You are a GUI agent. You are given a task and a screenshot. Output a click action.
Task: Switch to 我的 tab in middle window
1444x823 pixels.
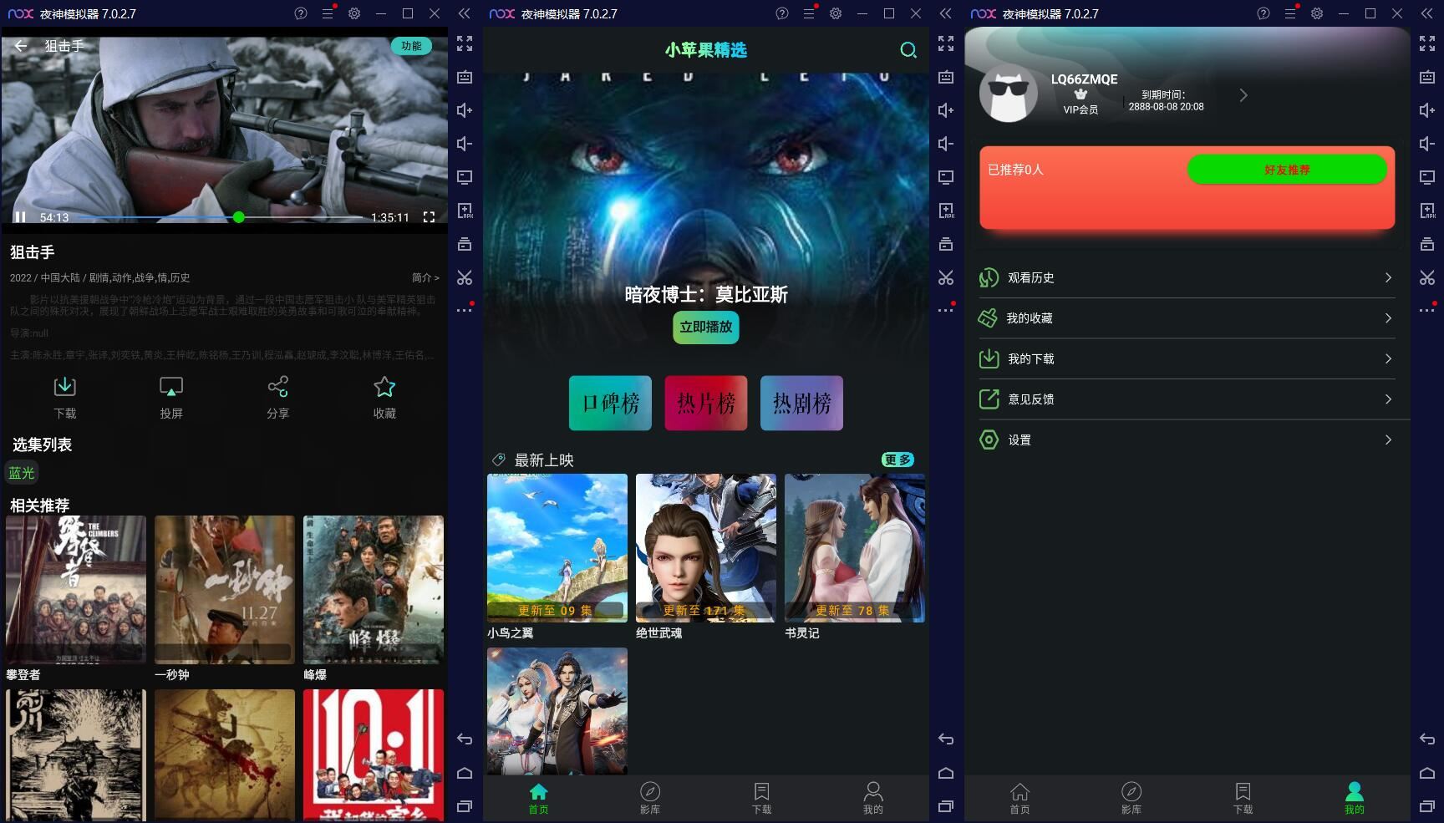pos(873,799)
